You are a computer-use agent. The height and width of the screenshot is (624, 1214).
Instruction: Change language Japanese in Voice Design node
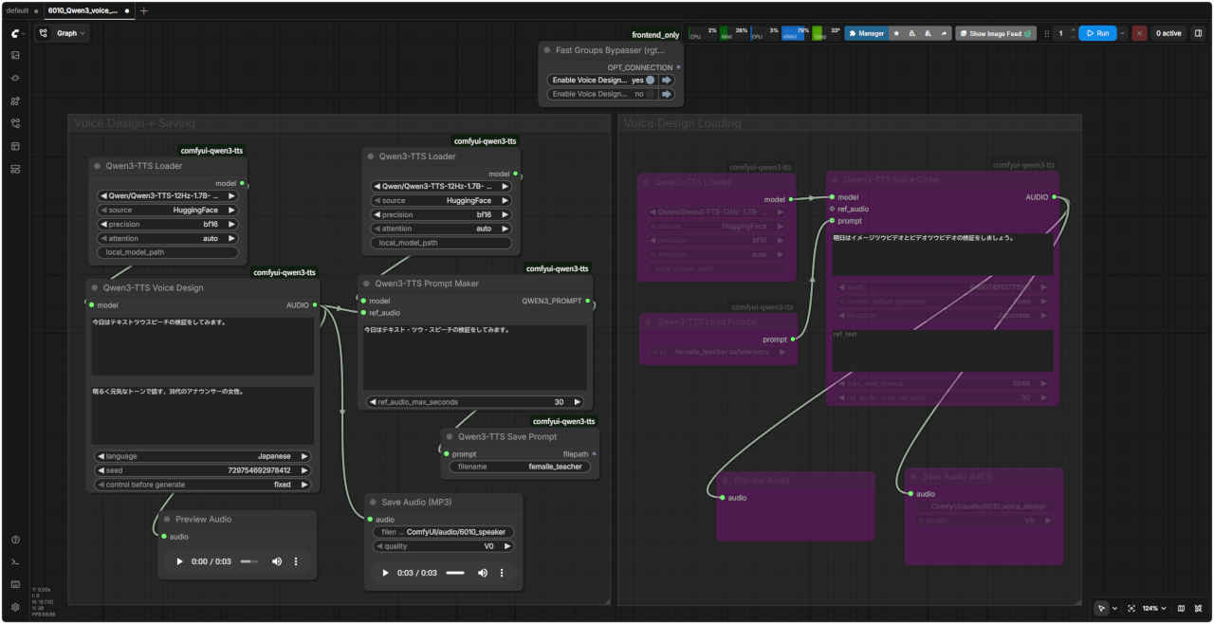pos(203,456)
